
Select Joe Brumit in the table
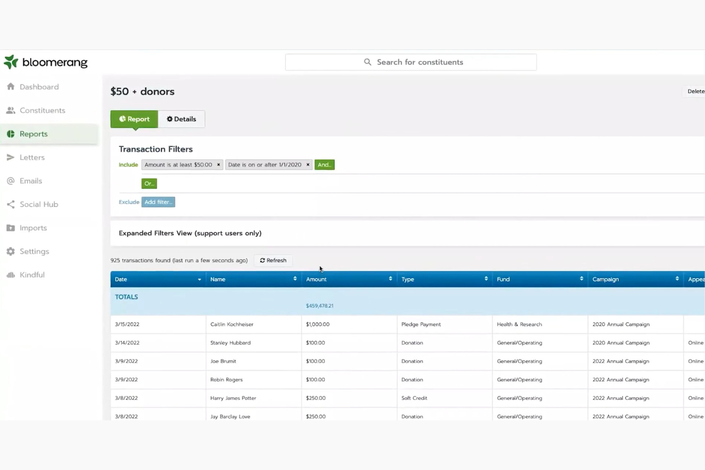[223, 361]
